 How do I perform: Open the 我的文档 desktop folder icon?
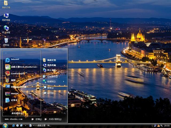pyautogui.click(x=6, y=5)
